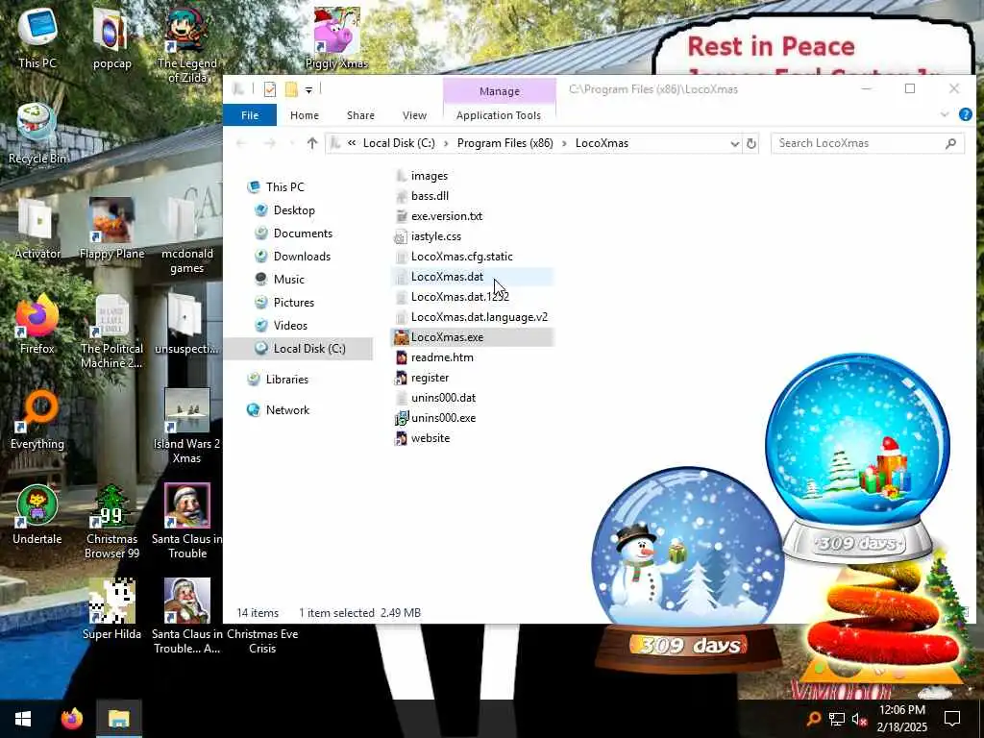984x738 pixels.
Task: Select the website shortcut file
Action: 430,438
